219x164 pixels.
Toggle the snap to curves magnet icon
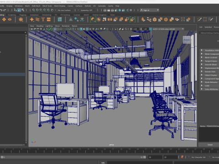click(37, 10)
